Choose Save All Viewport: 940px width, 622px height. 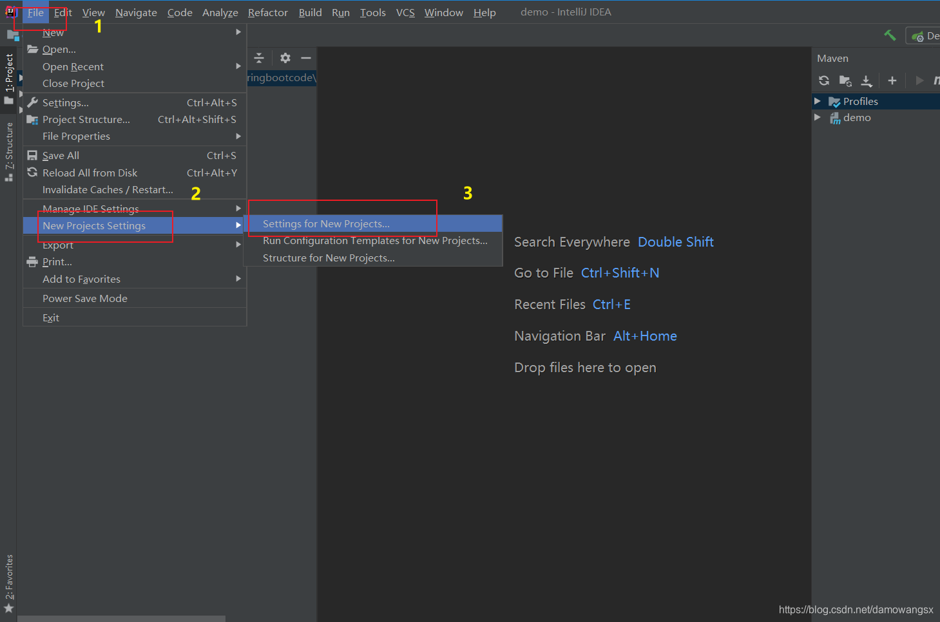(135, 155)
